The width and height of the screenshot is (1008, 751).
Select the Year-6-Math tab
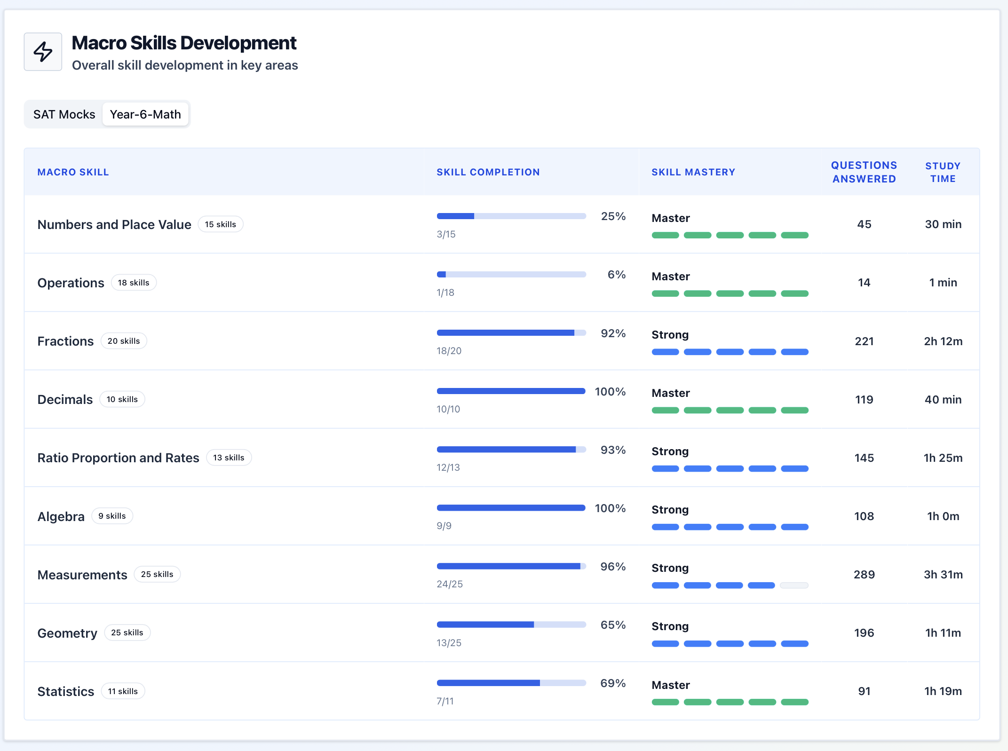145,114
